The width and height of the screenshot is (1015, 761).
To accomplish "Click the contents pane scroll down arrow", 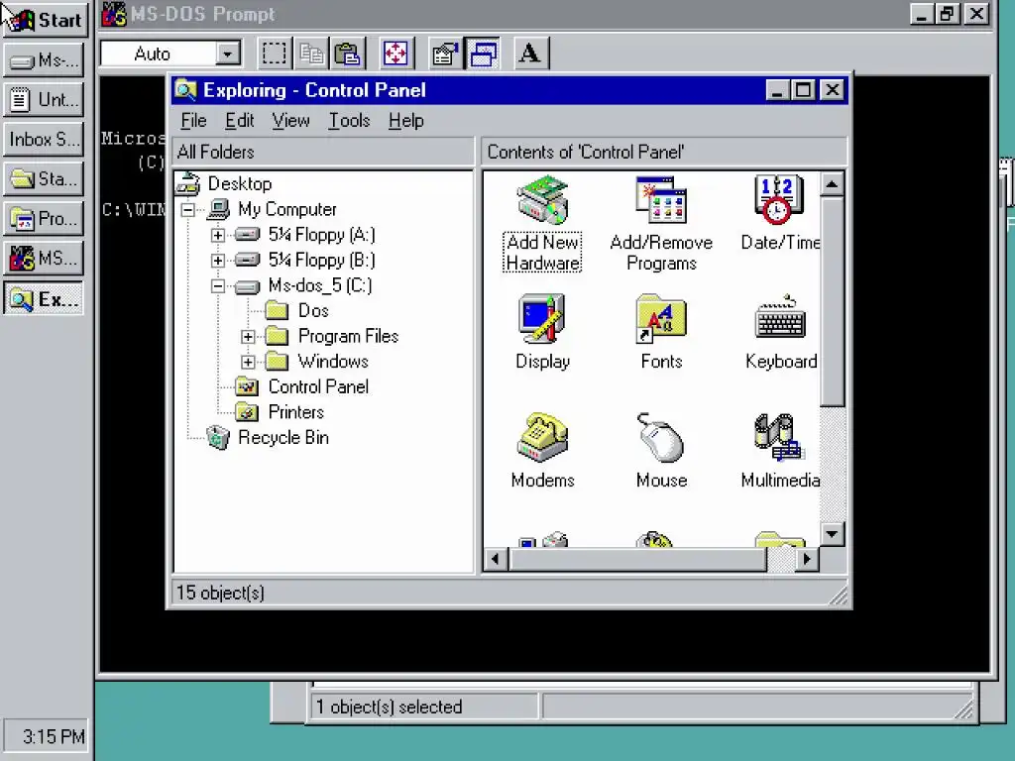I will pyautogui.click(x=832, y=534).
